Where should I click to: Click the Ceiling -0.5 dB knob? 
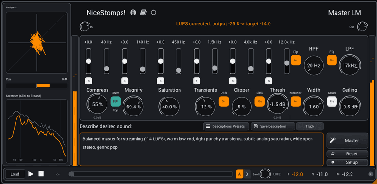(350, 107)
